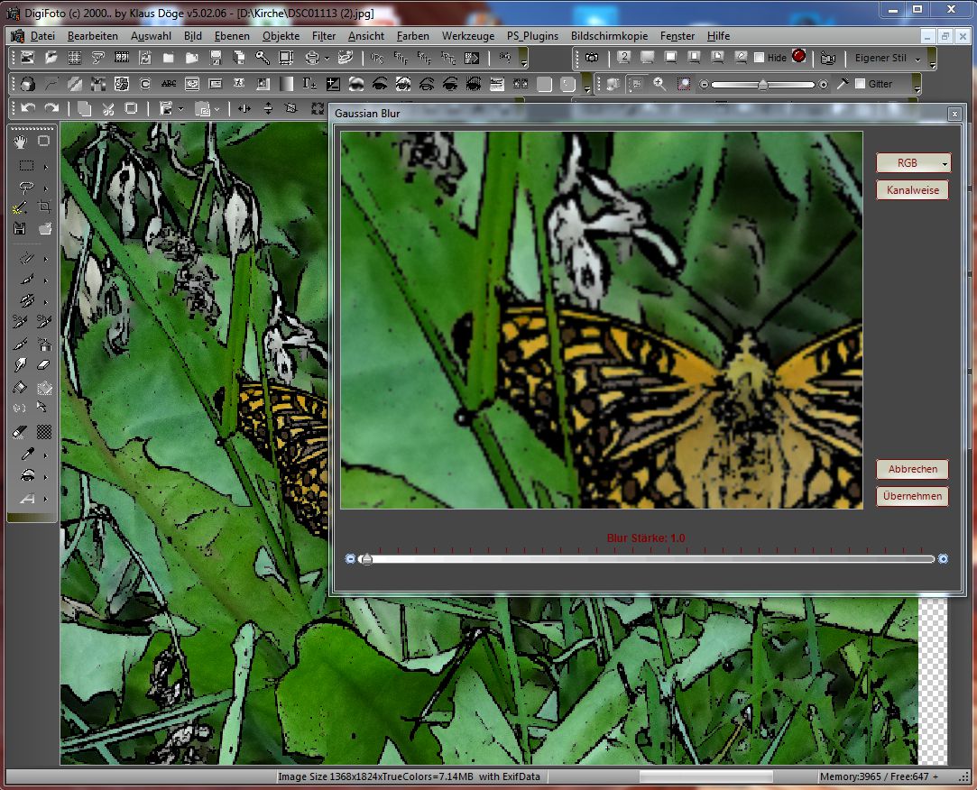Expand the rectangular selection tool flyout arrow

pyautogui.click(x=45, y=166)
